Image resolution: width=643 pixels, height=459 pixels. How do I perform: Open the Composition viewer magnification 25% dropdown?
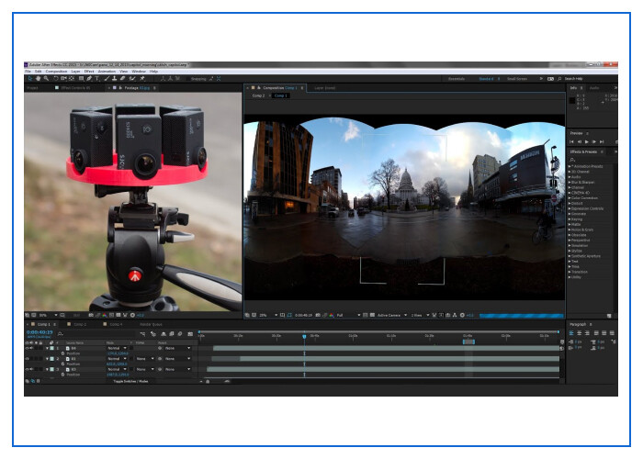(268, 315)
